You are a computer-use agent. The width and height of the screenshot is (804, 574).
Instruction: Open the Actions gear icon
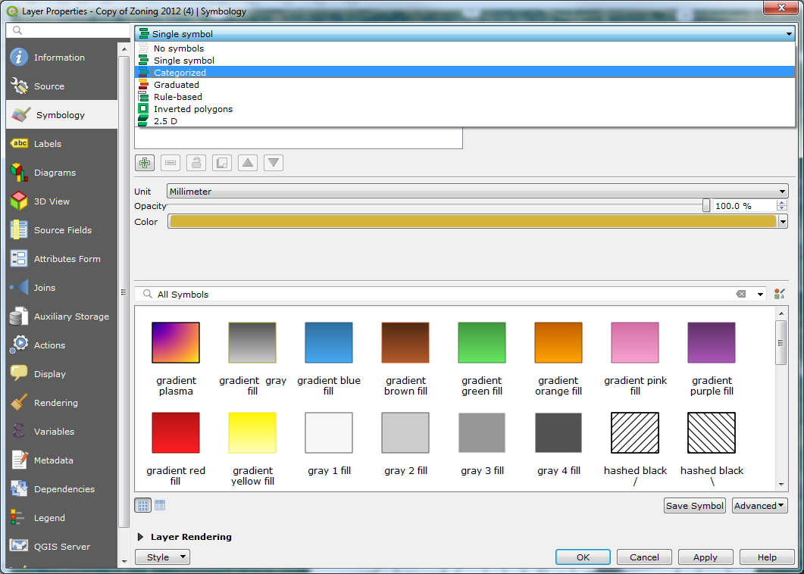coord(19,345)
